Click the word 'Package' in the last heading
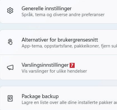This screenshot has height=110, width=117. [31, 96]
